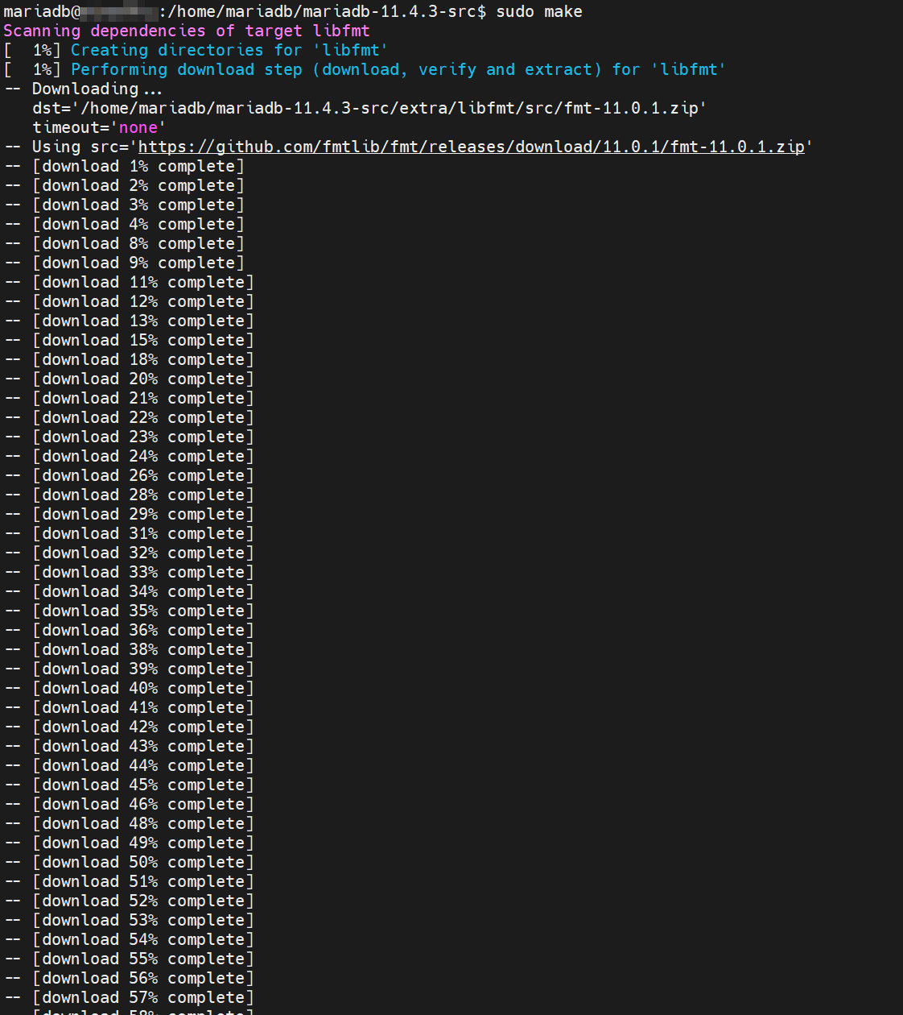
Task: Click the 'download 18% complete' line
Action: pyautogui.click(x=130, y=360)
